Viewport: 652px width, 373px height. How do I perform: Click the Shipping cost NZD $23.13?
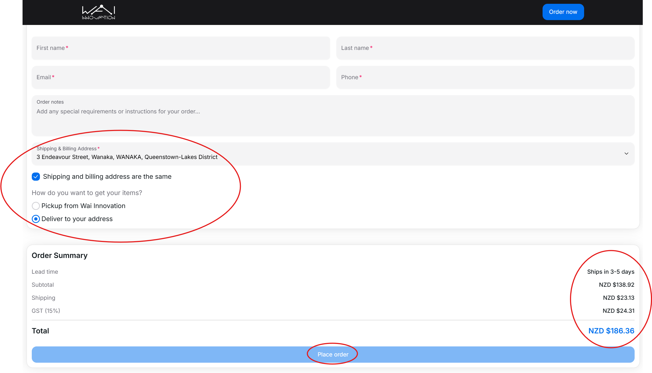pos(618,298)
